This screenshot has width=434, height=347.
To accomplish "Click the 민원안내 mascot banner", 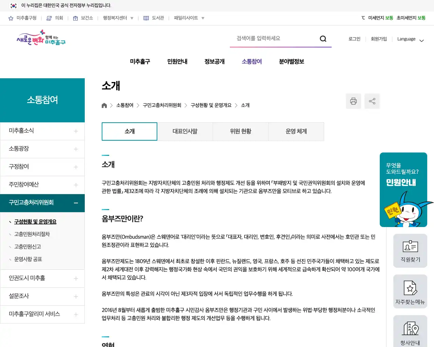I will [x=403, y=190].
